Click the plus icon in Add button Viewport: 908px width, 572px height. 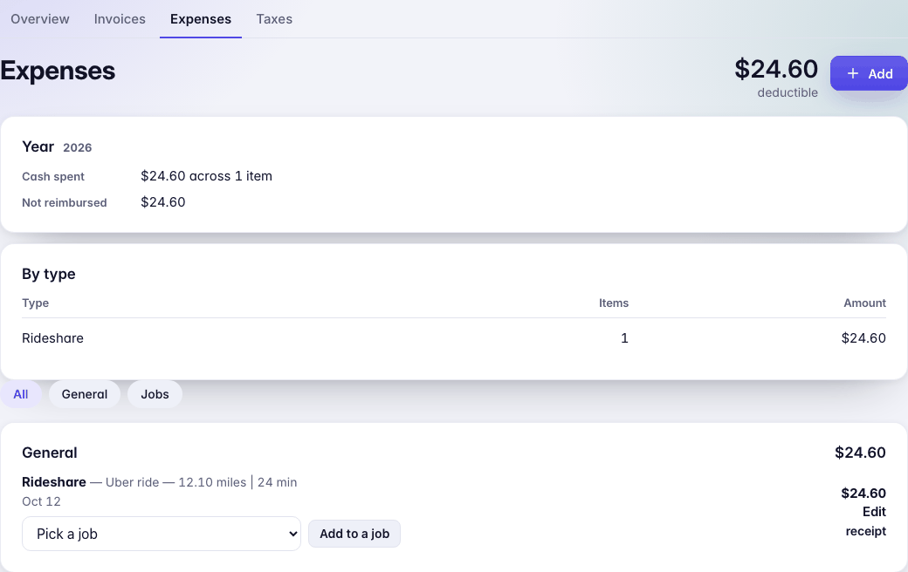852,73
